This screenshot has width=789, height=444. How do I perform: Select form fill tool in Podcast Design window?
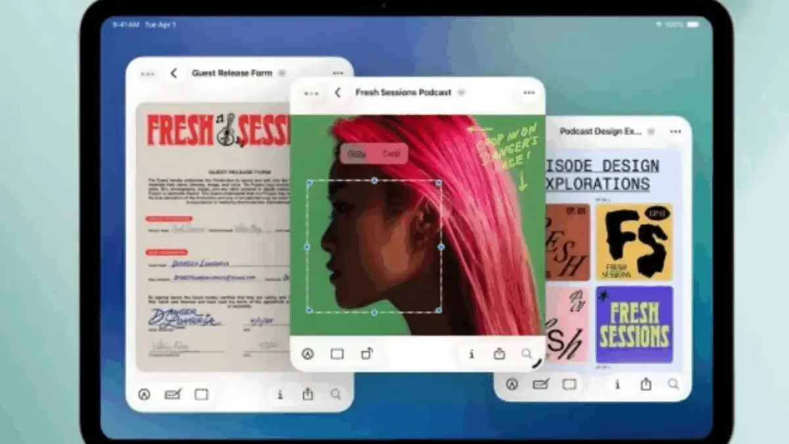[541, 384]
